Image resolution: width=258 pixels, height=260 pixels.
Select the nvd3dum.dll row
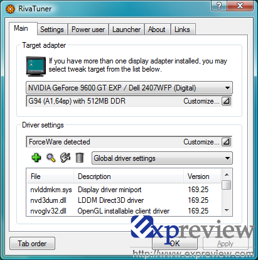pyautogui.click(x=124, y=200)
